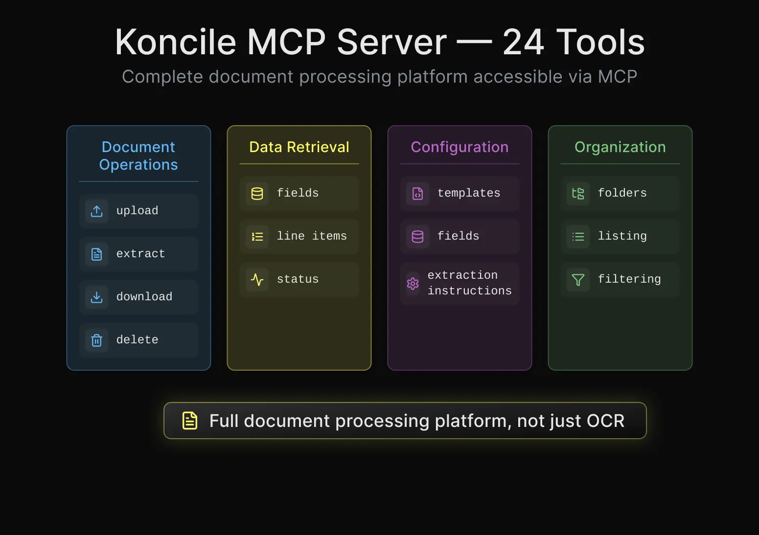Select 'fields' text under Data Retrieval
This screenshot has width=759, height=535.
click(298, 193)
